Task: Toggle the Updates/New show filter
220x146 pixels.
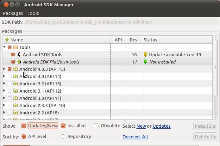Action: pyautogui.click(x=24, y=126)
